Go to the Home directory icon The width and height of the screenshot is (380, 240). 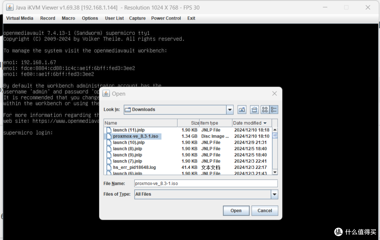click(254, 110)
